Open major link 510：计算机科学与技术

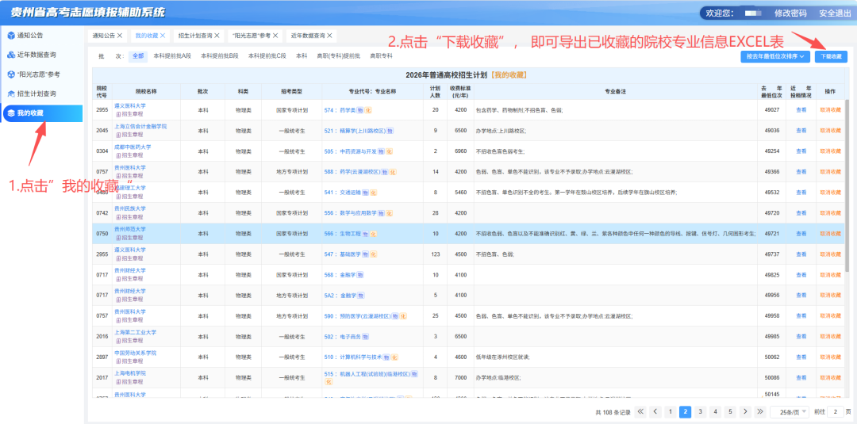352,357
